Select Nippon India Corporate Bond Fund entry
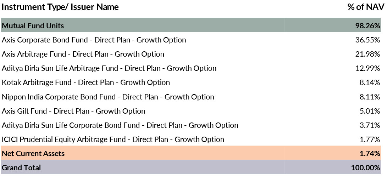The image size is (387, 177). click(108, 97)
